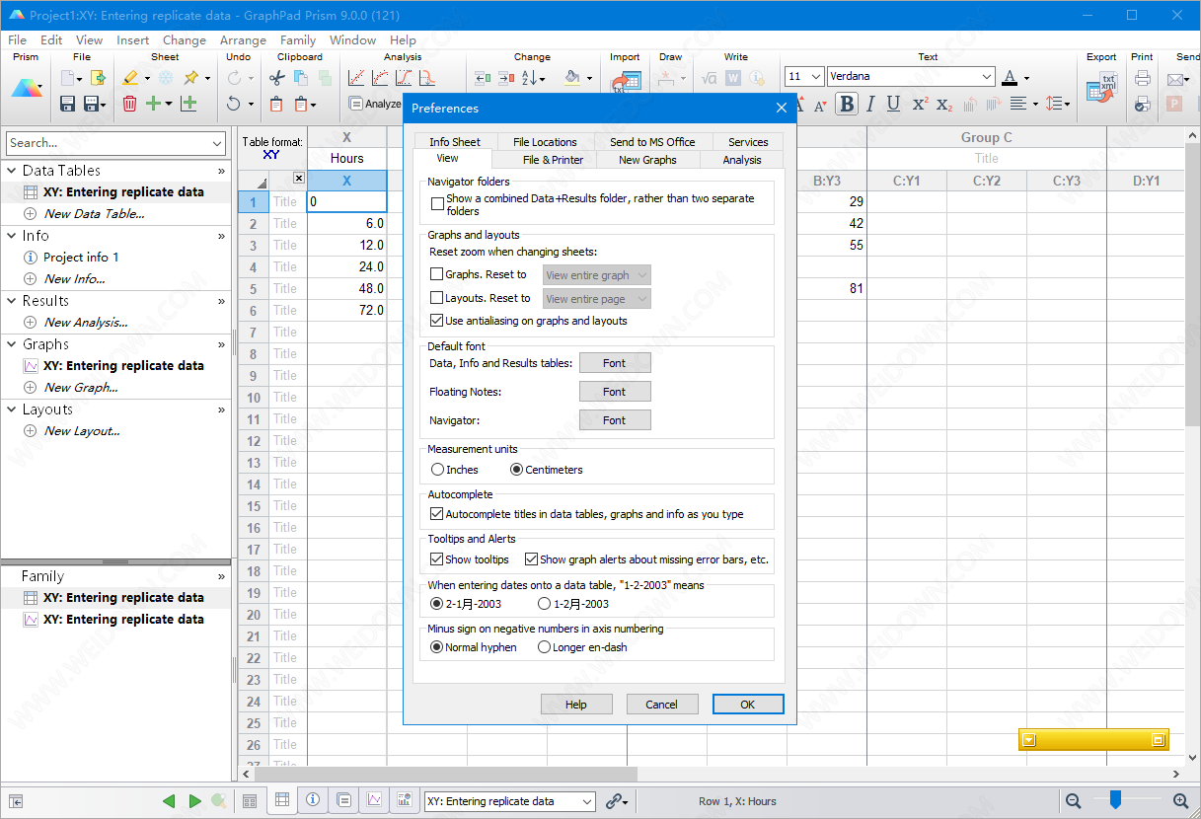Click green next sheet arrow in status bar

(x=194, y=801)
